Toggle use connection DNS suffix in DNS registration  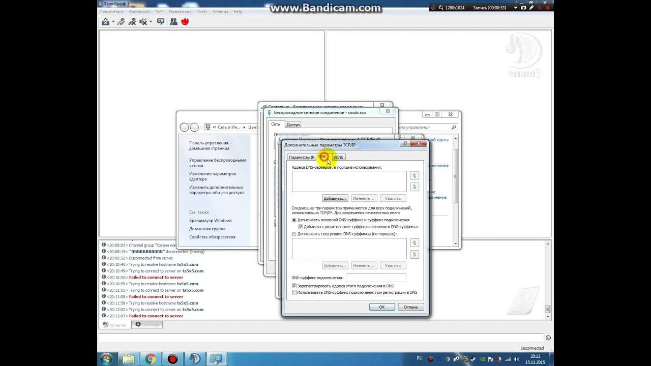pyautogui.click(x=294, y=292)
